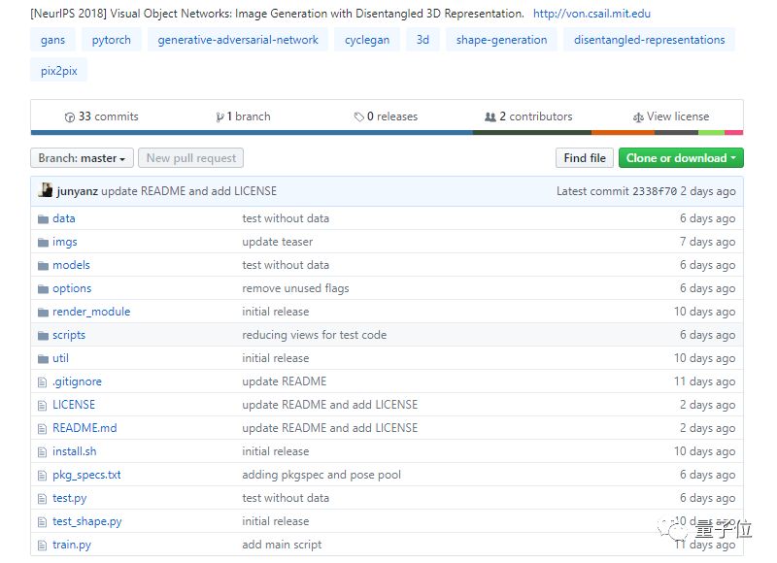Open the von.csail.mit.edu link

(591, 14)
